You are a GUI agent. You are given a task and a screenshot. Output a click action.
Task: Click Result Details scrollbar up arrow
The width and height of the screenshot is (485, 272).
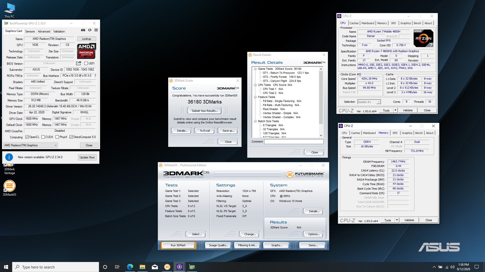321,69
